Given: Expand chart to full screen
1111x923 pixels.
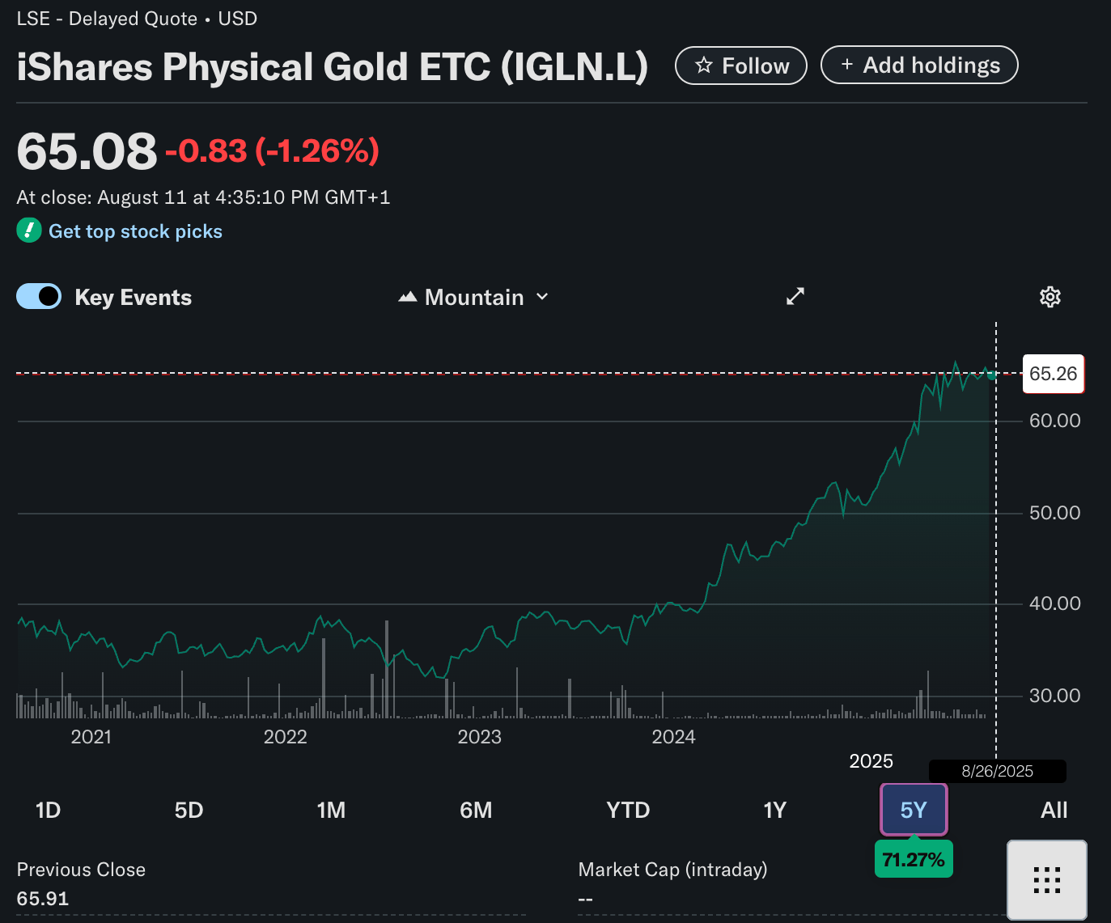Looking at the screenshot, I should pyautogui.click(x=795, y=296).
